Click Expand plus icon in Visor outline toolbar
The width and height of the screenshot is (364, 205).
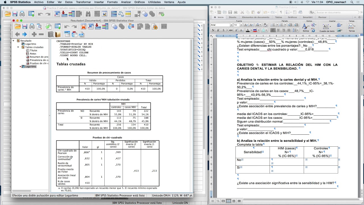coord(34,34)
